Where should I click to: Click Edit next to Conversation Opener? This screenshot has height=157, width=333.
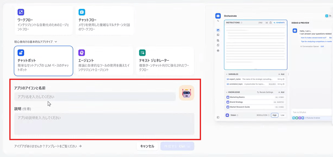pos(322,46)
